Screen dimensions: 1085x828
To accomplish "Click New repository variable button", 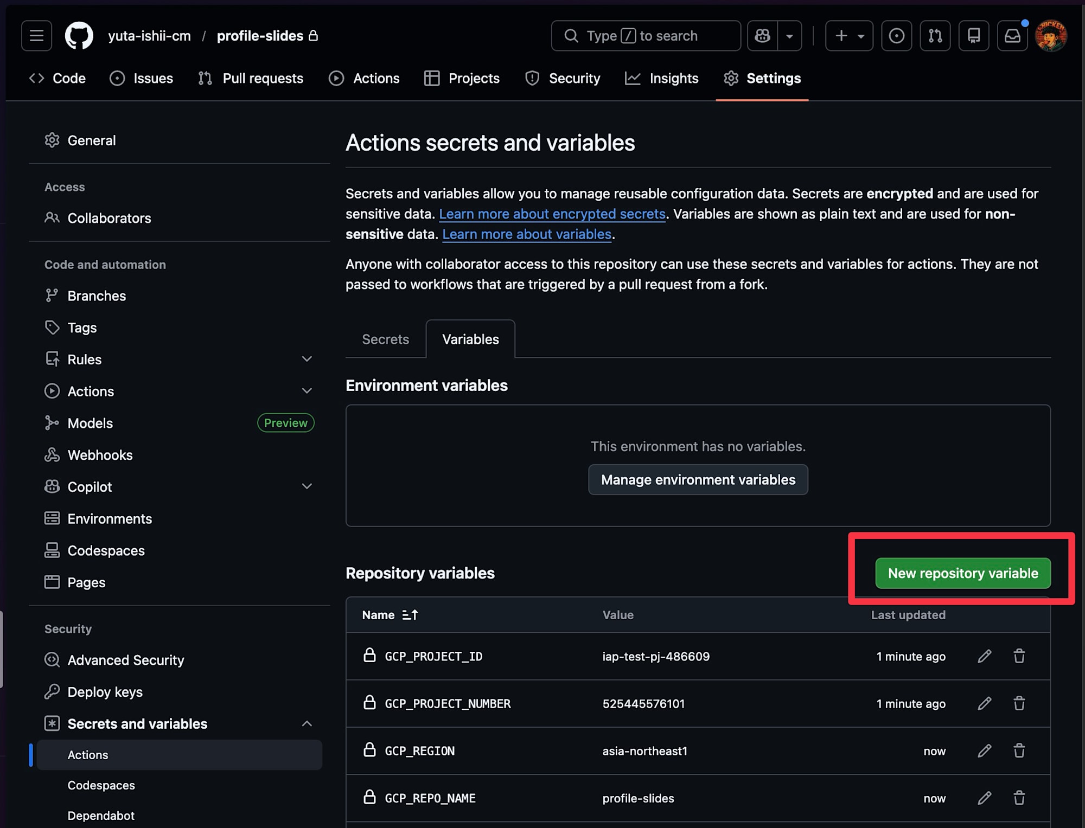I will 962,573.
